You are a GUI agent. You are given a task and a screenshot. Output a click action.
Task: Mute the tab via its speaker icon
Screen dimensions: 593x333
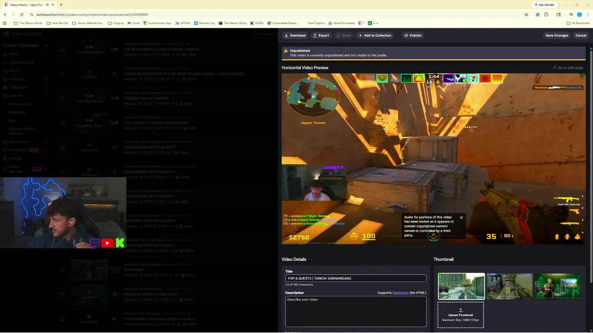point(47,5)
